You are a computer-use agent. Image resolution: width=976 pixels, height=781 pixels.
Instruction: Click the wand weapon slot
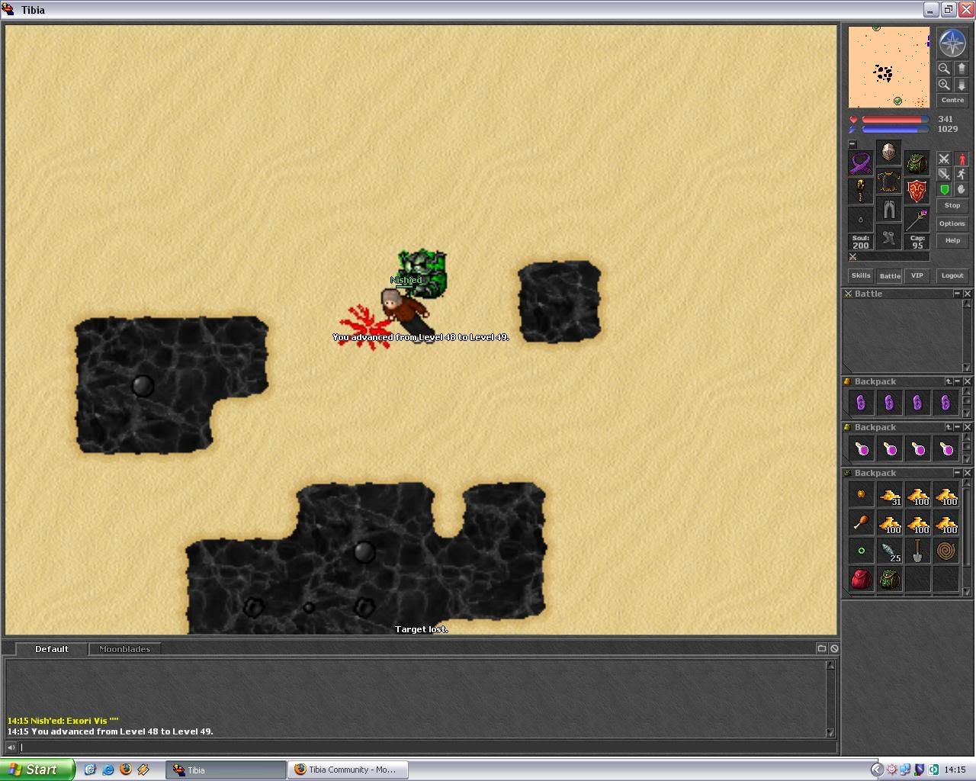(917, 220)
